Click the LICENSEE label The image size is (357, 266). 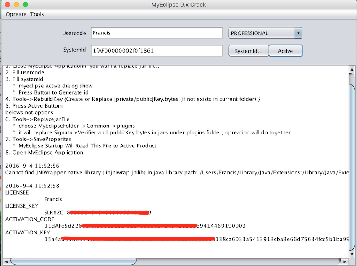point(17,192)
